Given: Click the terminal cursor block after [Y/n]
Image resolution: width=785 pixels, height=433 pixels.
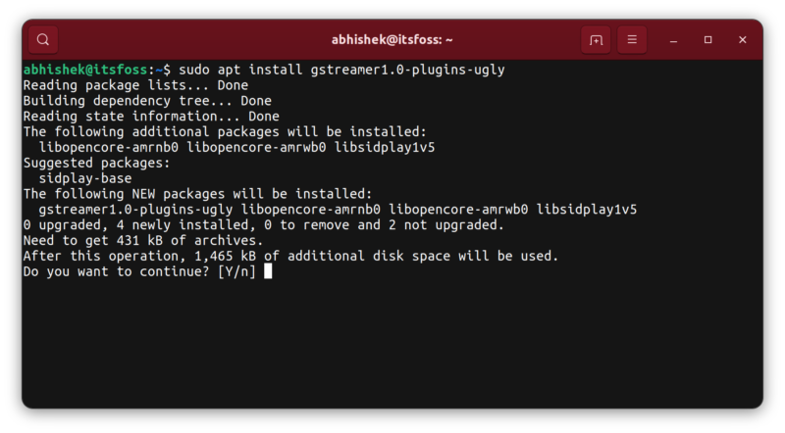Looking at the screenshot, I should pos(268,271).
